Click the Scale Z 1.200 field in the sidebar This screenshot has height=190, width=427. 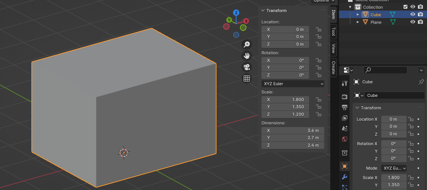[x=285, y=114]
